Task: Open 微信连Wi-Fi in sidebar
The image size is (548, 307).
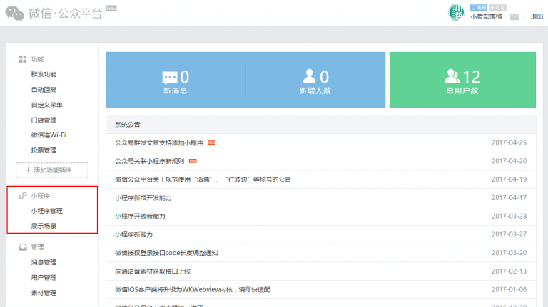Action: (x=49, y=135)
